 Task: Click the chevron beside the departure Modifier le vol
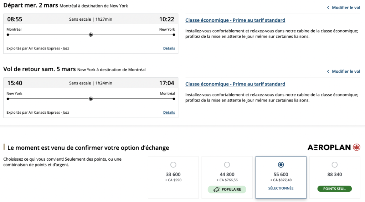point(328,7)
